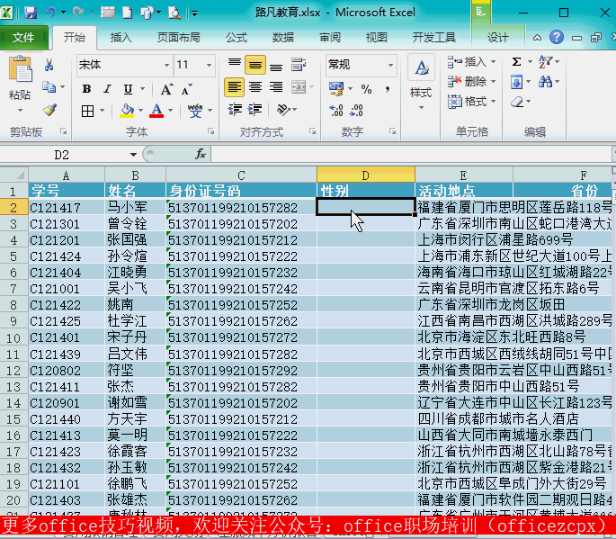Expand the Name Box dropdown

[x=134, y=155]
